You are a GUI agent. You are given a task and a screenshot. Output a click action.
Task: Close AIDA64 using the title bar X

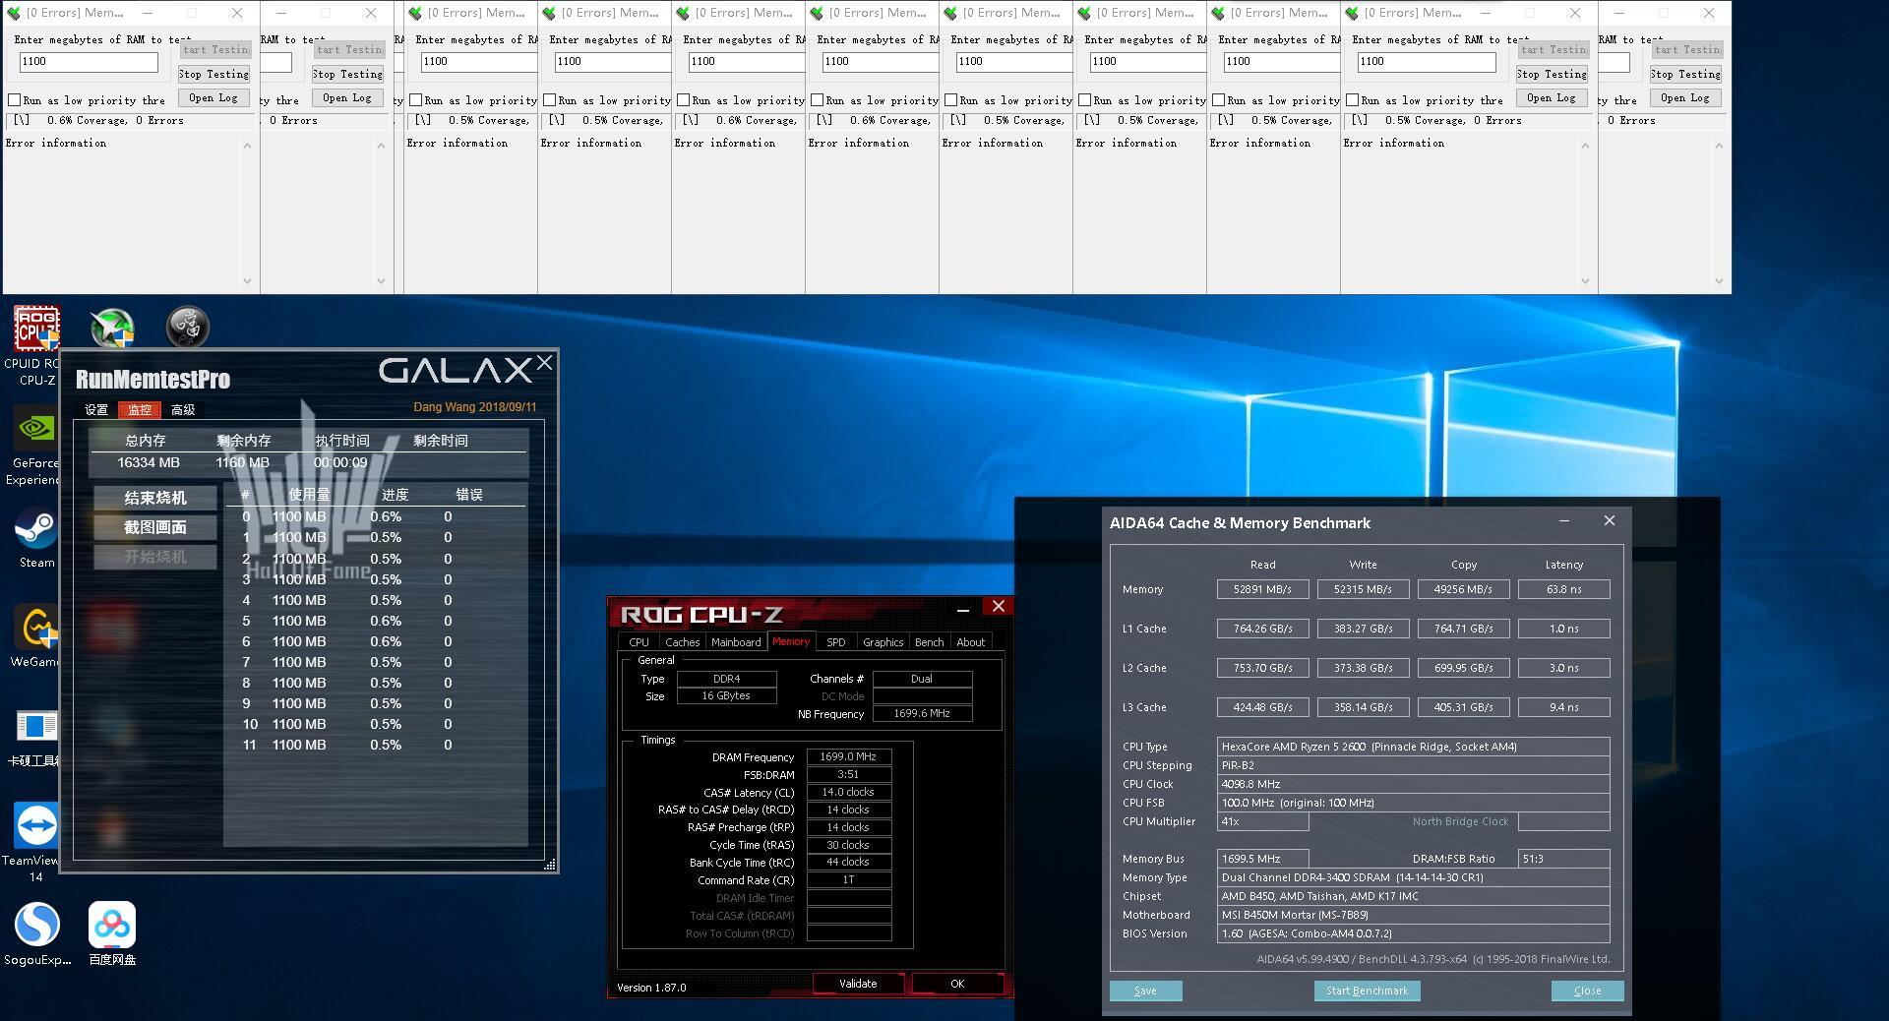[1610, 520]
